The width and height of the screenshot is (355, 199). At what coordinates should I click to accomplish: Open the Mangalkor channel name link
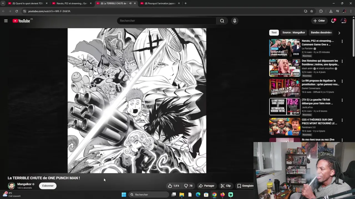[24, 184]
